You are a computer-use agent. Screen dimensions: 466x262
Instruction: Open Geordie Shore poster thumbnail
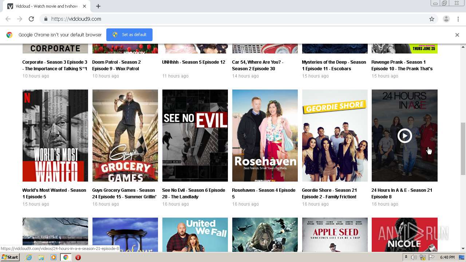click(335, 135)
